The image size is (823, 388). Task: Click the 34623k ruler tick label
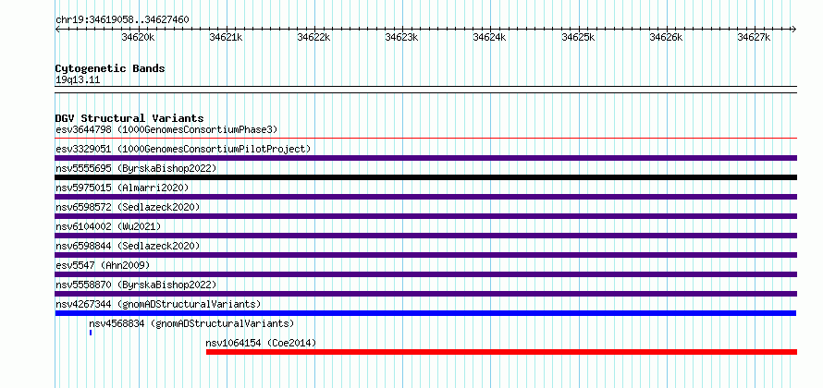click(401, 37)
